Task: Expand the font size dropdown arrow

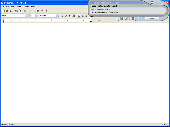Action: coord(36,16)
